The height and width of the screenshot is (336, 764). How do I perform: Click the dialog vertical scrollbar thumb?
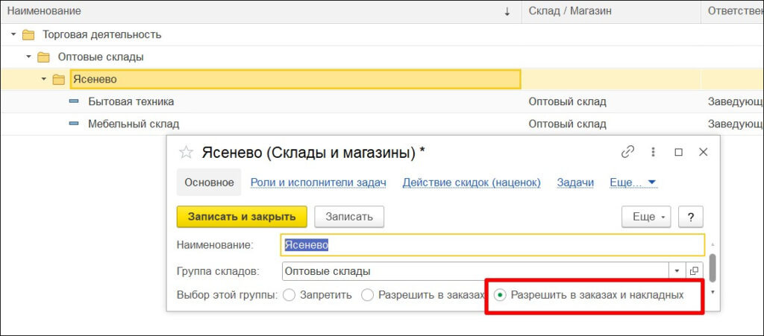pyautogui.click(x=713, y=267)
